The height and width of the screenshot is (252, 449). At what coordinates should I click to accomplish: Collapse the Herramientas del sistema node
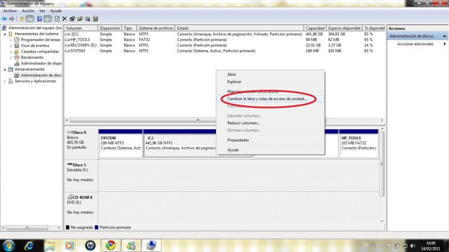click(5, 34)
